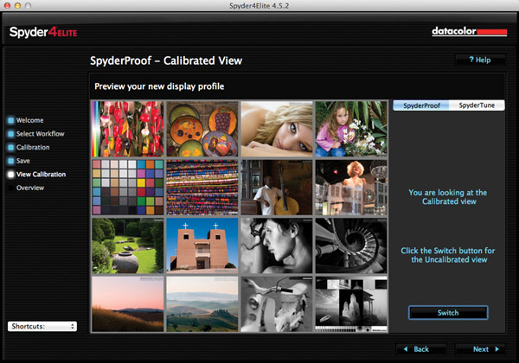Minimize the Spyder4Elite window
Screen dimensions: 519x363
coord(18,6)
